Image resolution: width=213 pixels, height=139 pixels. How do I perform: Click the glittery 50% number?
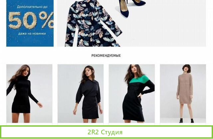(x=31, y=20)
